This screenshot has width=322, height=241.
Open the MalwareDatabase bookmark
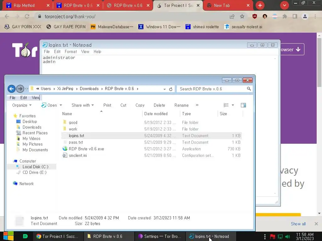click(x=112, y=27)
